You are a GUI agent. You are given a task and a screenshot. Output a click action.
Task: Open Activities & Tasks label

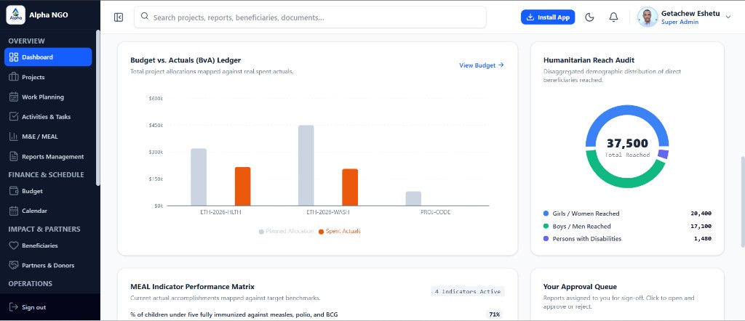click(x=46, y=117)
